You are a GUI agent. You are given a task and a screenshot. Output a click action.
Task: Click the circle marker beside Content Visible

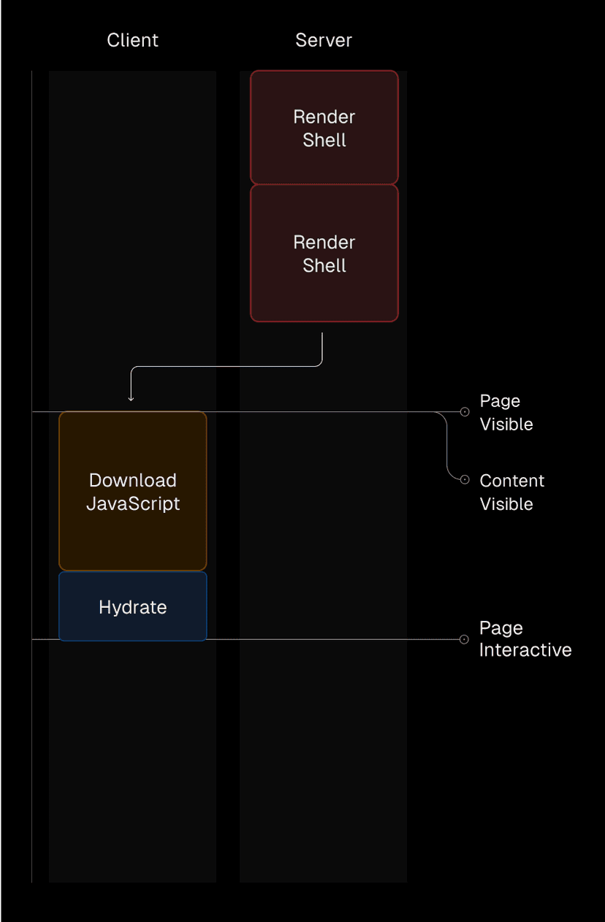(465, 479)
